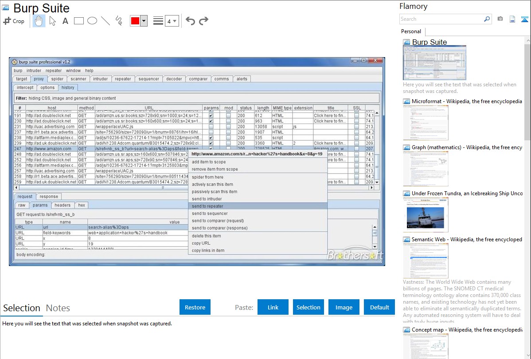Viewport: 531px width, 359px height.
Task: Click the Image paste button
Action: [x=344, y=307]
